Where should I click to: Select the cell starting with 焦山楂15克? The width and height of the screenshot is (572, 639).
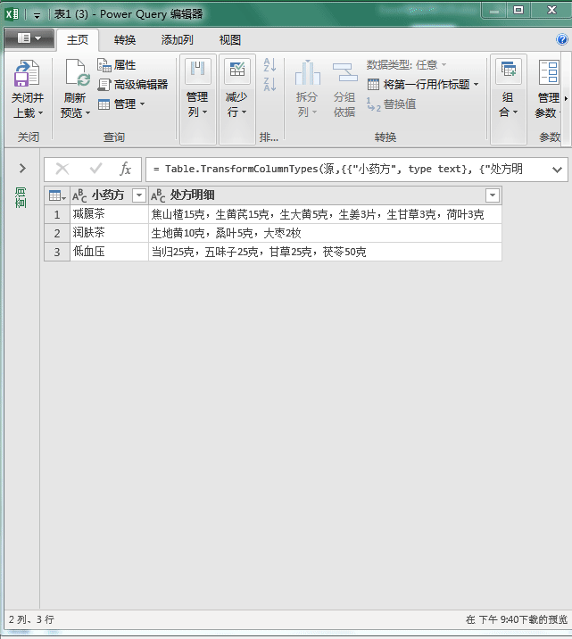pos(325,214)
